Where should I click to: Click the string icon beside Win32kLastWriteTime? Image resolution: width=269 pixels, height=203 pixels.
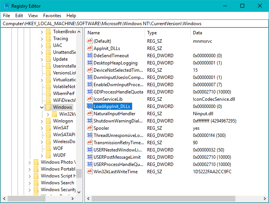(x=89, y=171)
